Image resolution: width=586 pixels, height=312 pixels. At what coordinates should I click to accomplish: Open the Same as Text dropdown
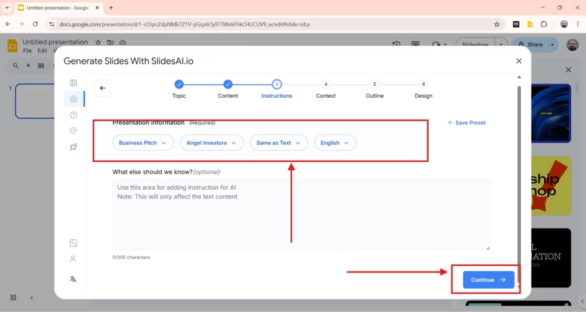point(279,143)
